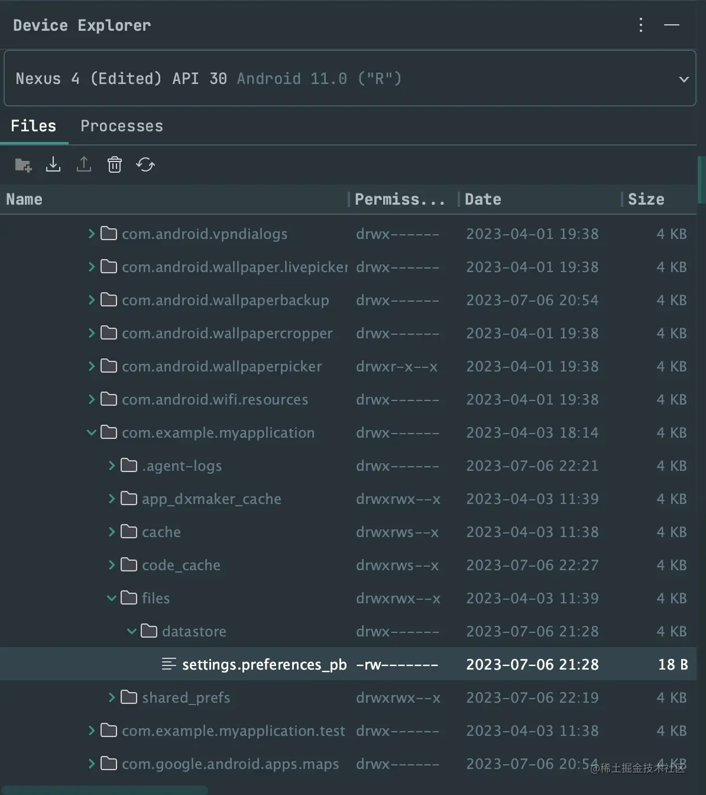Click the date 2023-07-06 22:21
This screenshot has height=795, width=706.
(532, 466)
